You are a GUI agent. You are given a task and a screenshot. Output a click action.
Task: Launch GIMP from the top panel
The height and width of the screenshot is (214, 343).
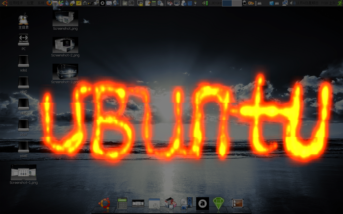[91, 3]
